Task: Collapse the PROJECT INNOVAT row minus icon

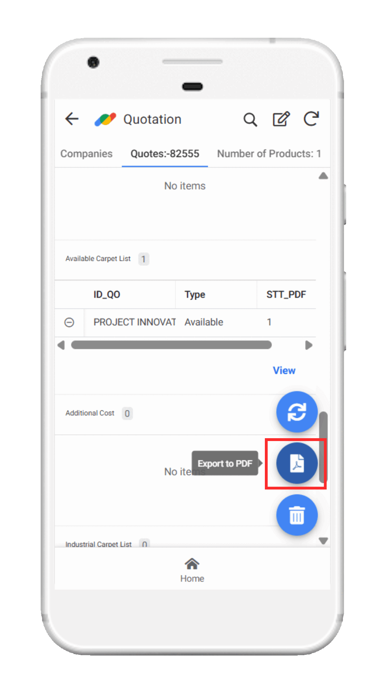Action: point(69,322)
